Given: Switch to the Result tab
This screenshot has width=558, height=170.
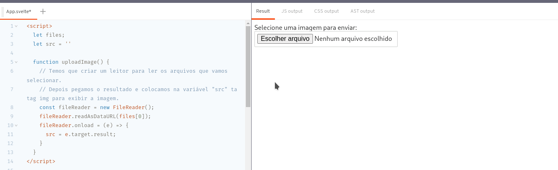Looking at the screenshot, I should click(x=263, y=11).
